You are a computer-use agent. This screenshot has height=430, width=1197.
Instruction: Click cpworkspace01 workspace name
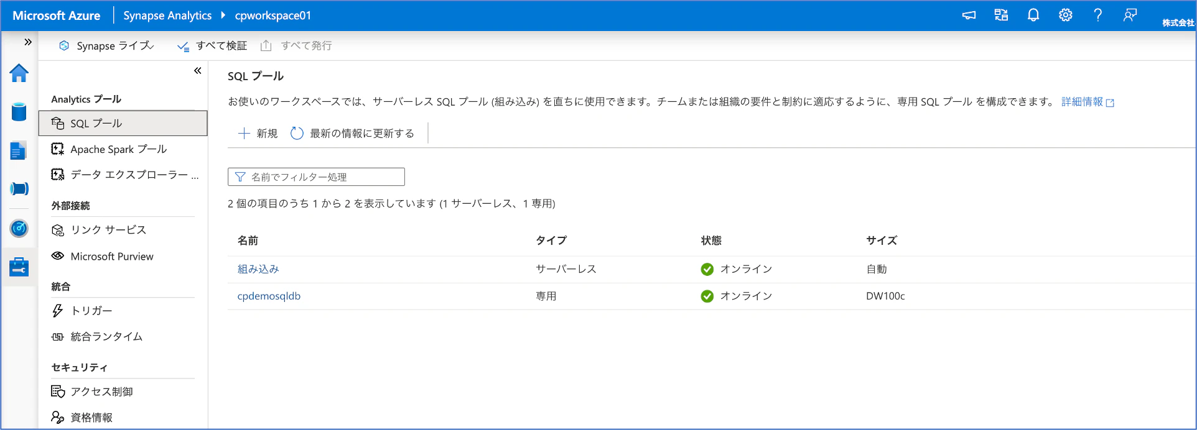[273, 16]
